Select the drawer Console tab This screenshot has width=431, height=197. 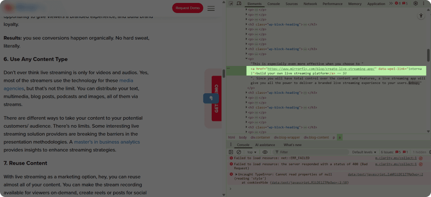point(243,145)
